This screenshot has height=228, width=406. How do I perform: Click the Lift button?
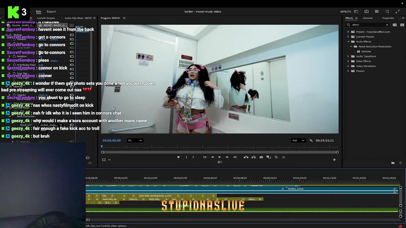pyautogui.click(x=246, y=157)
